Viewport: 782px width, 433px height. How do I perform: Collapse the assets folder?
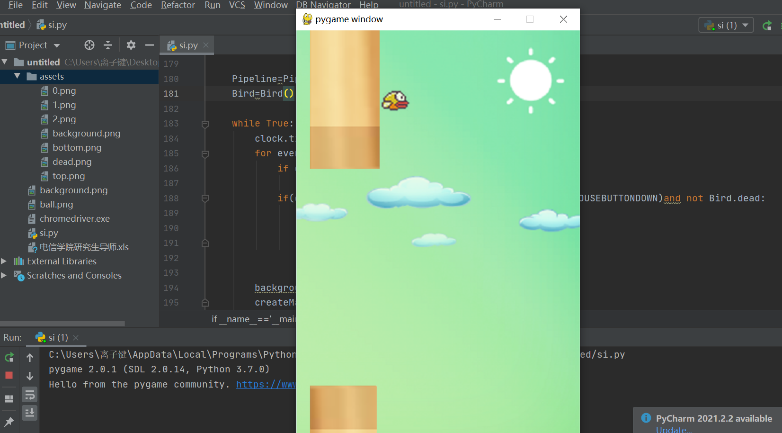coord(18,76)
